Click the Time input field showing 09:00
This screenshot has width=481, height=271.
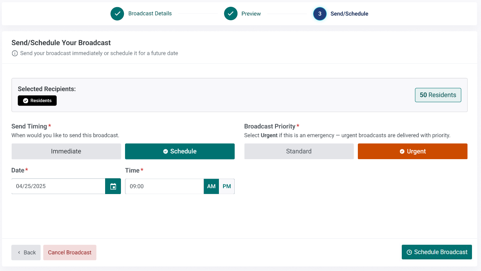coord(164,186)
